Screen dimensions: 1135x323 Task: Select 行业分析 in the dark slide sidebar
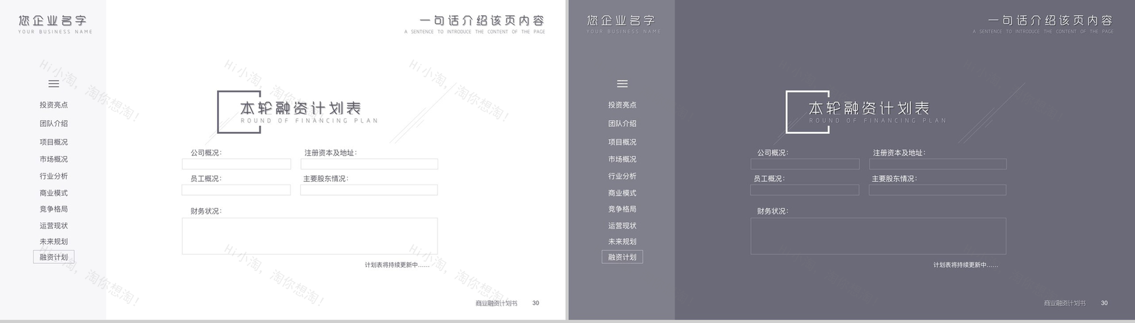coord(622,176)
